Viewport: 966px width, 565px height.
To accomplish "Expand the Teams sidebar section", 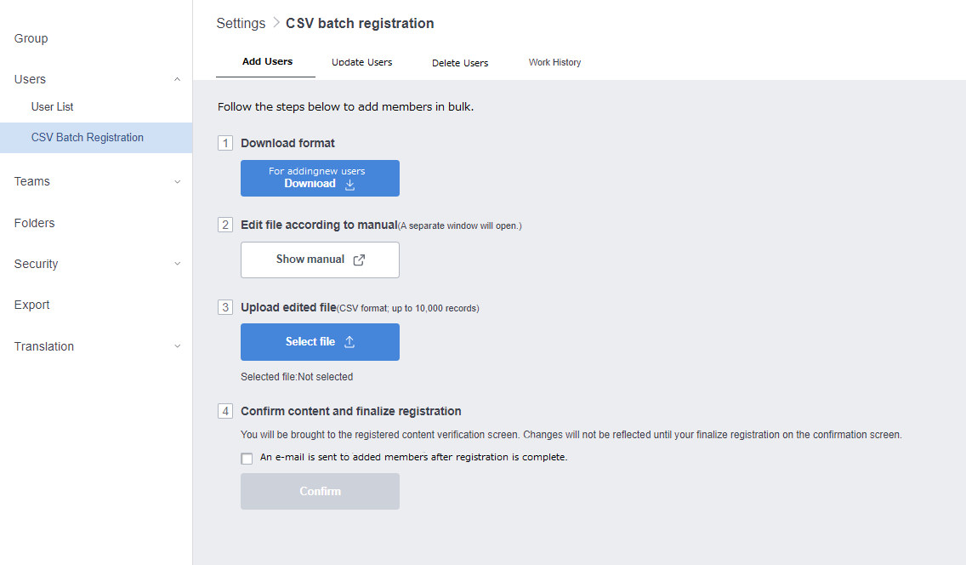I will 177,181.
